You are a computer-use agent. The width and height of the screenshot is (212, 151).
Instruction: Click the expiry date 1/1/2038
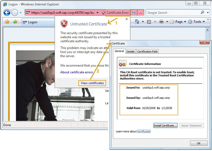167,108
